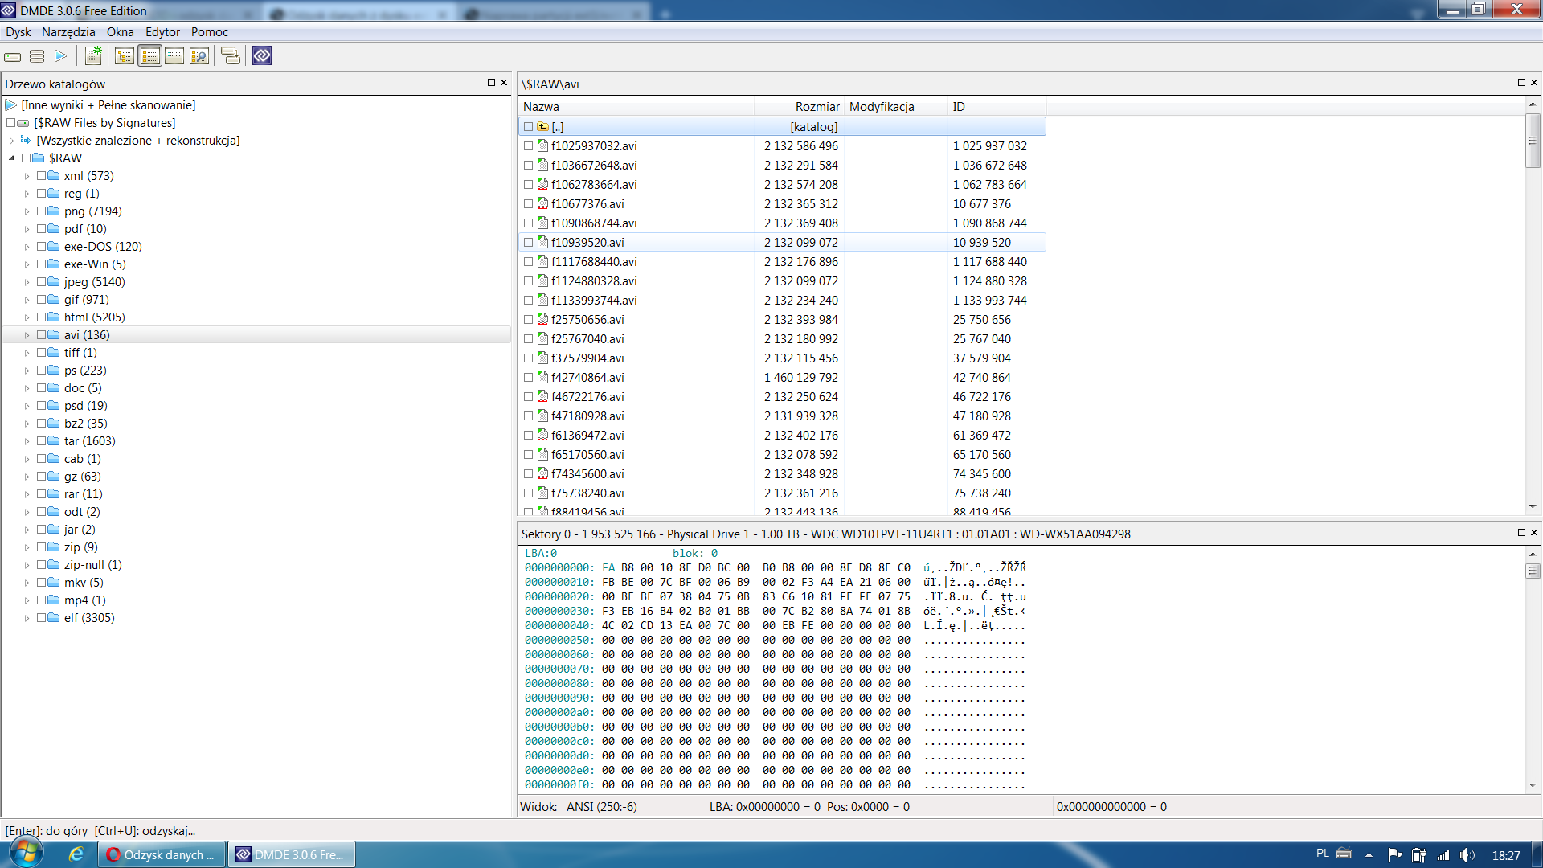The height and width of the screenshot is (868, 1543).
Task: Sort file list by Rozmiar column
Action: tap(817, 107)
